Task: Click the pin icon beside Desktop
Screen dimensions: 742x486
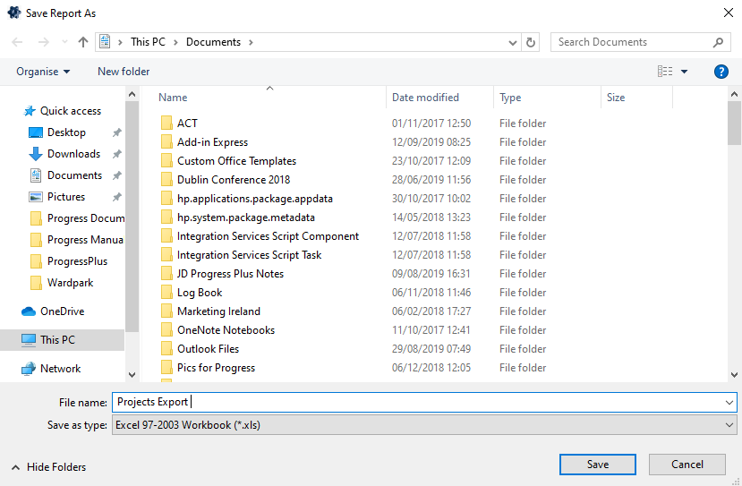Action: click(x=117, y=132)
